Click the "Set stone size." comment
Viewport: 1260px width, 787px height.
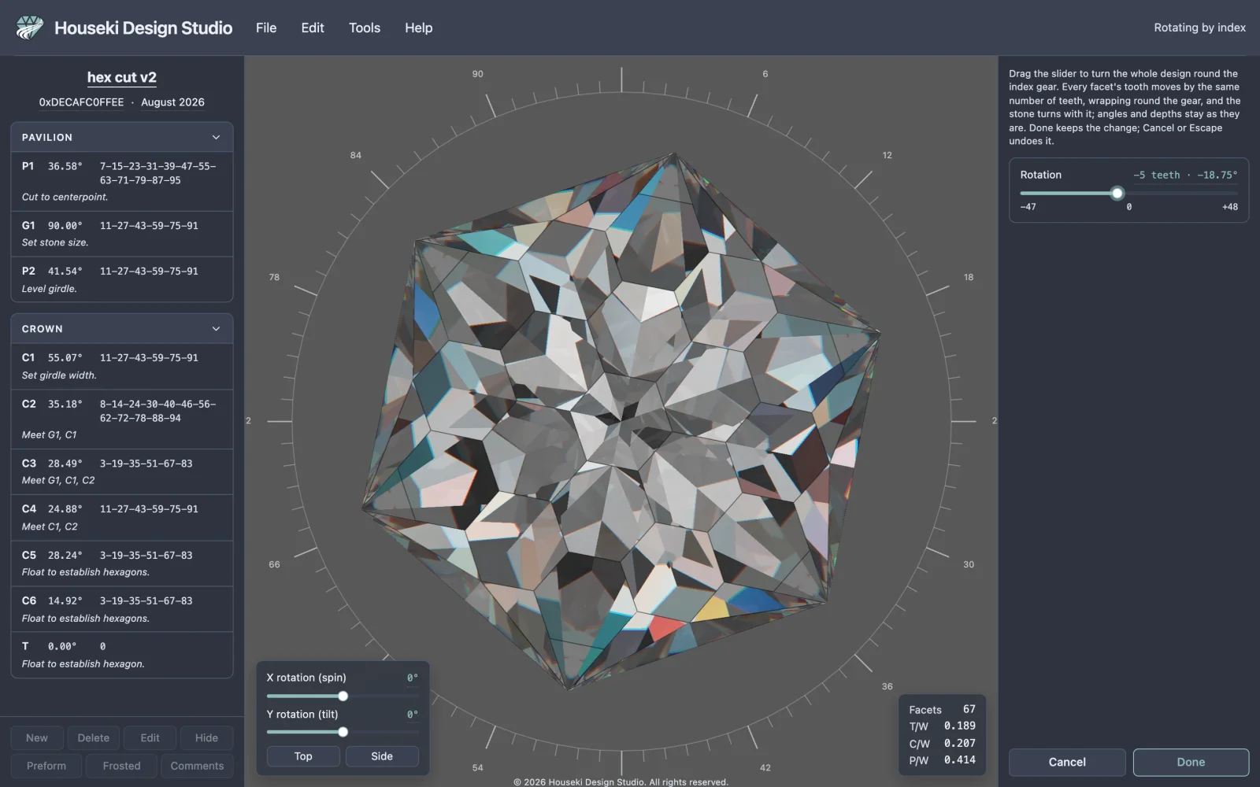pos(55,242)
